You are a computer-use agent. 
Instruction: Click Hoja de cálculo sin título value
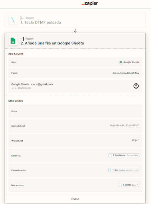[124, 125]
